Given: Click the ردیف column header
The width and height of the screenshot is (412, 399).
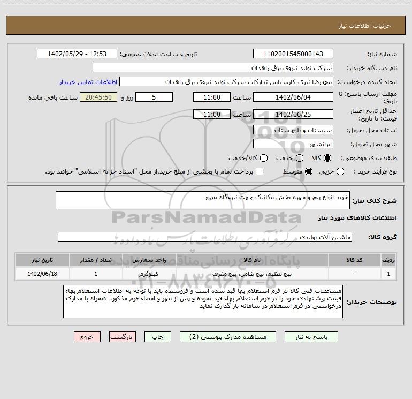Looking at the screenshot, I should [388, 260].
